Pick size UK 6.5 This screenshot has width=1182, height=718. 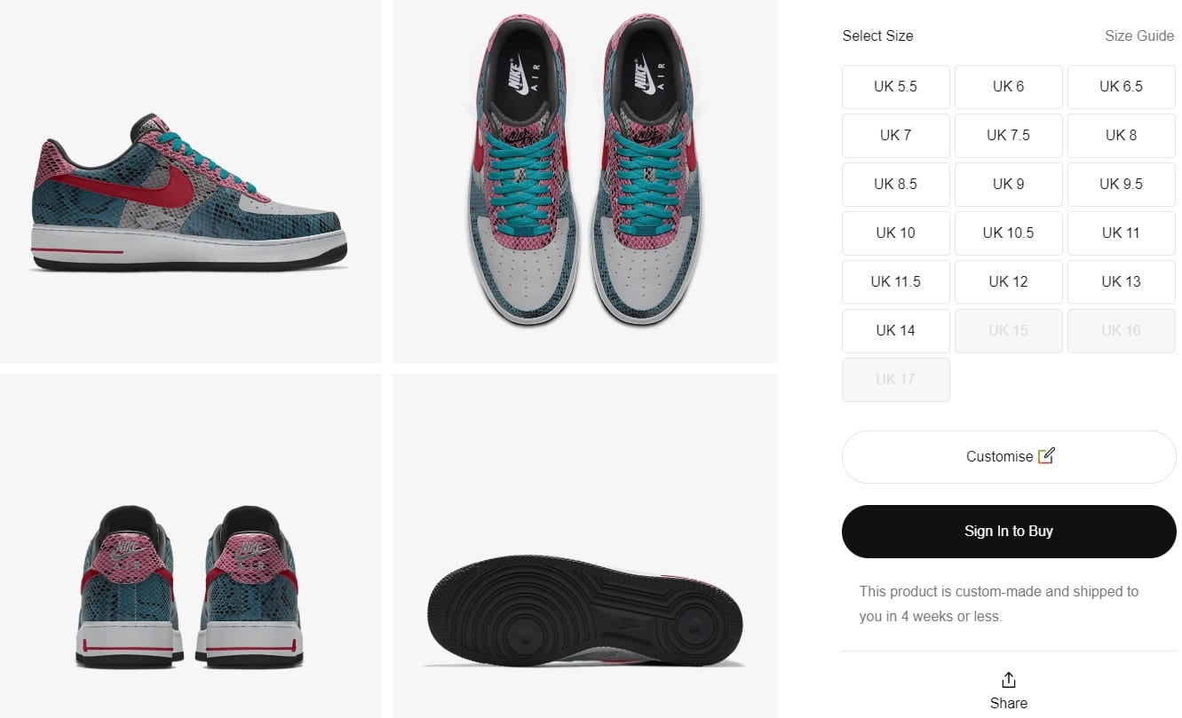point(1121,87)
